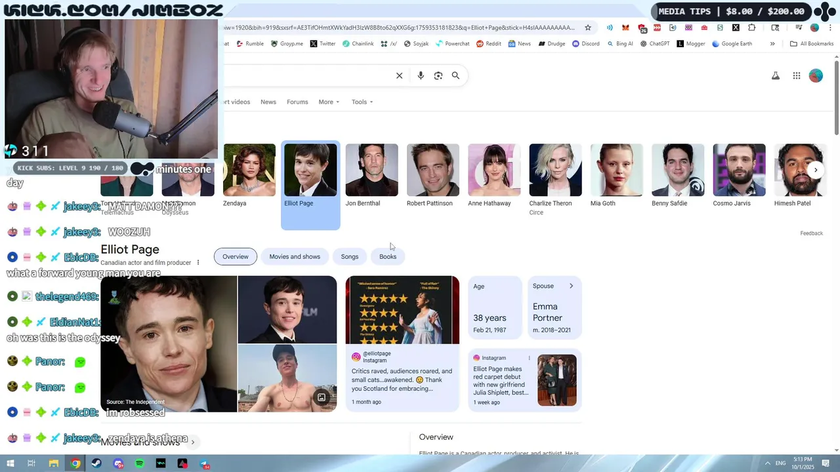
Task: Open Telegram from taskbar
Action: point(205,463)
